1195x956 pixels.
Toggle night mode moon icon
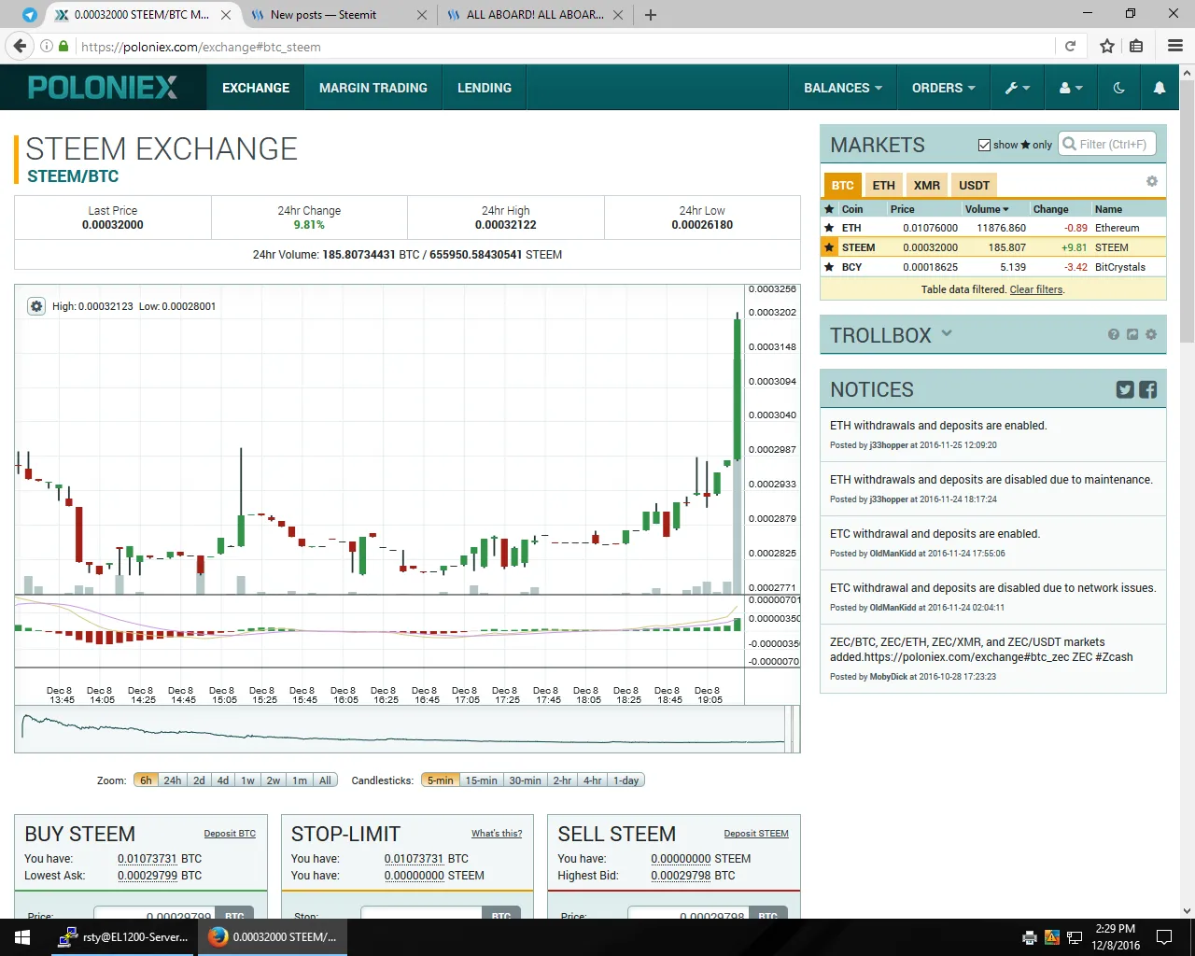1118,88
